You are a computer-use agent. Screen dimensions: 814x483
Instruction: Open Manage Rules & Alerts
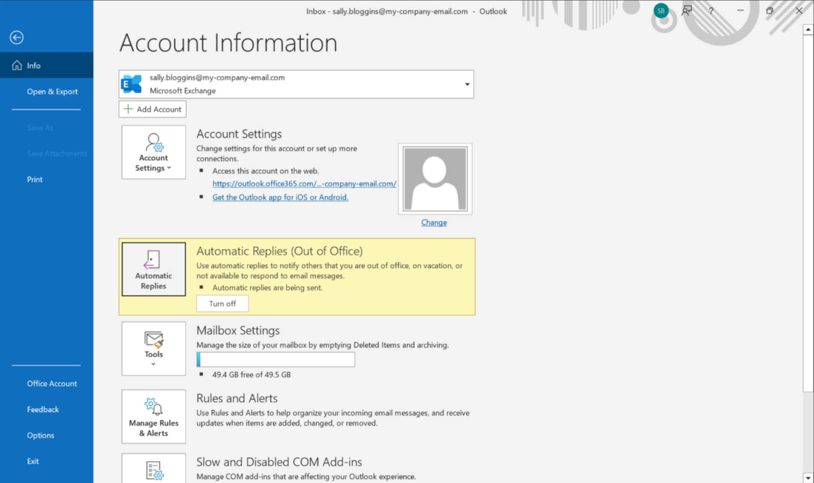pos(153,417)
